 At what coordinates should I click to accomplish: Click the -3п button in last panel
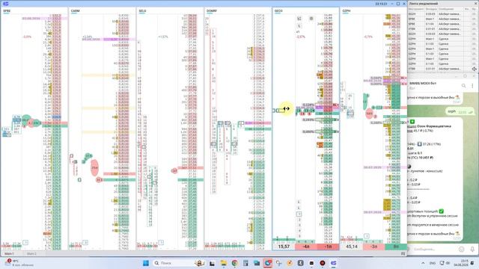pos(374,247)
